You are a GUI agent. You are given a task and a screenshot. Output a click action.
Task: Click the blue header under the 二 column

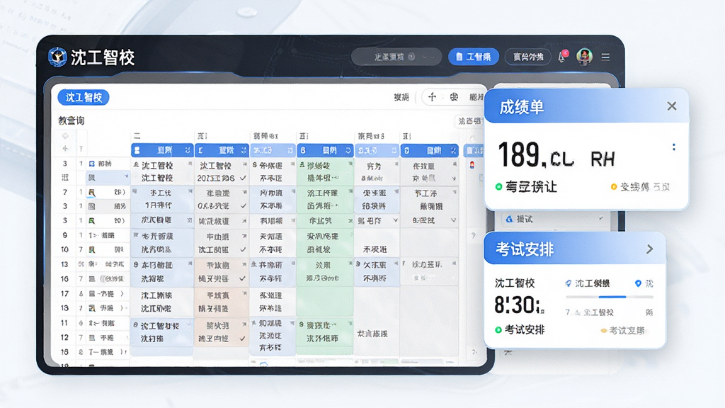coord(162,150)
